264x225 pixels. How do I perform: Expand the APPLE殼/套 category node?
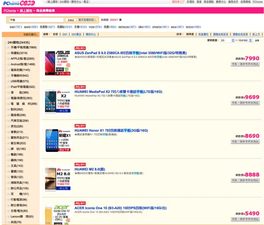click(x=8, y=58)
